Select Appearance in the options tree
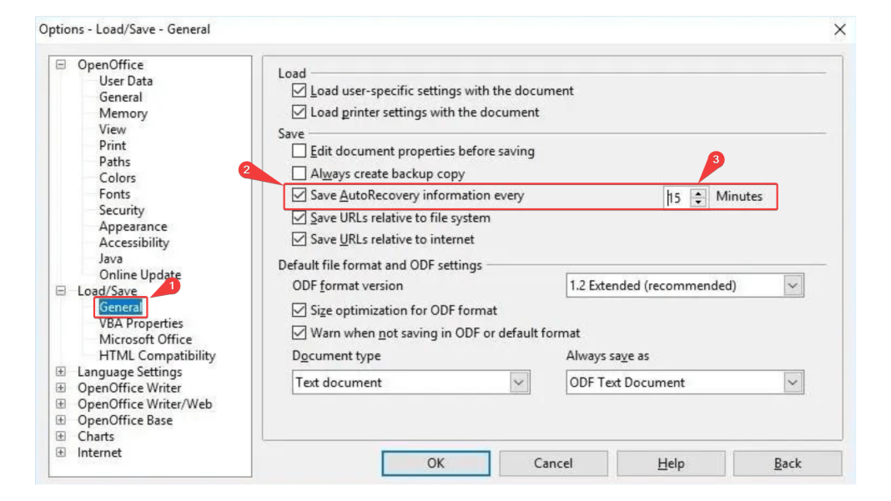Screen dimensions: 891x501 133,227
